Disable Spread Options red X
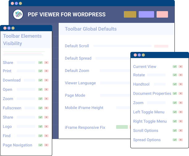The height and width of the screenshot is (156, 189). click(x=181, y=140)
